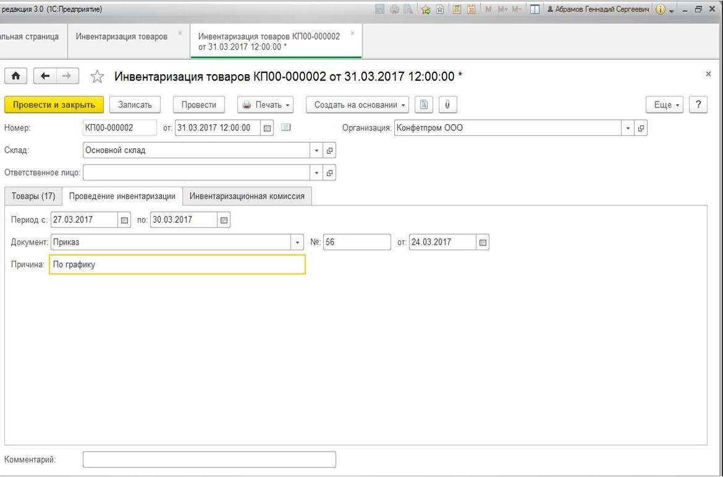The image size is (723, 477).
Task: Switch to the Товары (17) tab
Action: click(33, 196)
